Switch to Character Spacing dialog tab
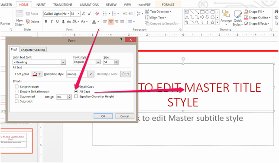 (33, 50)
